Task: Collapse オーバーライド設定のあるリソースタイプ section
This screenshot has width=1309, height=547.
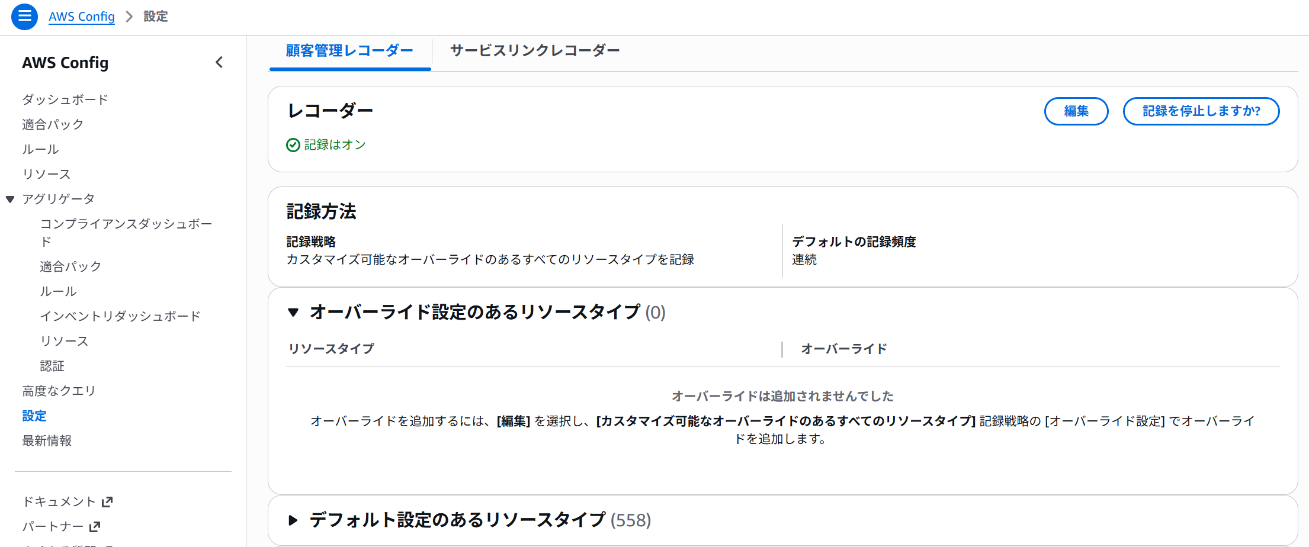Action: pyautogui.click(x=294, y=313)
